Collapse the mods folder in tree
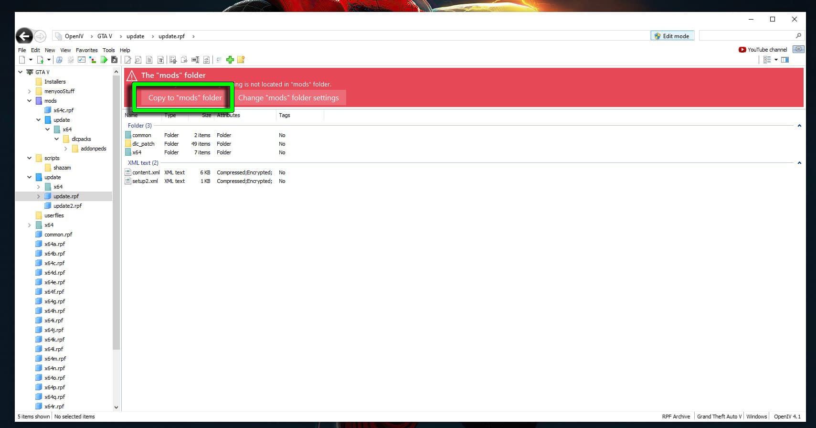This screenshot has width=816, height=428. (30, 101)
